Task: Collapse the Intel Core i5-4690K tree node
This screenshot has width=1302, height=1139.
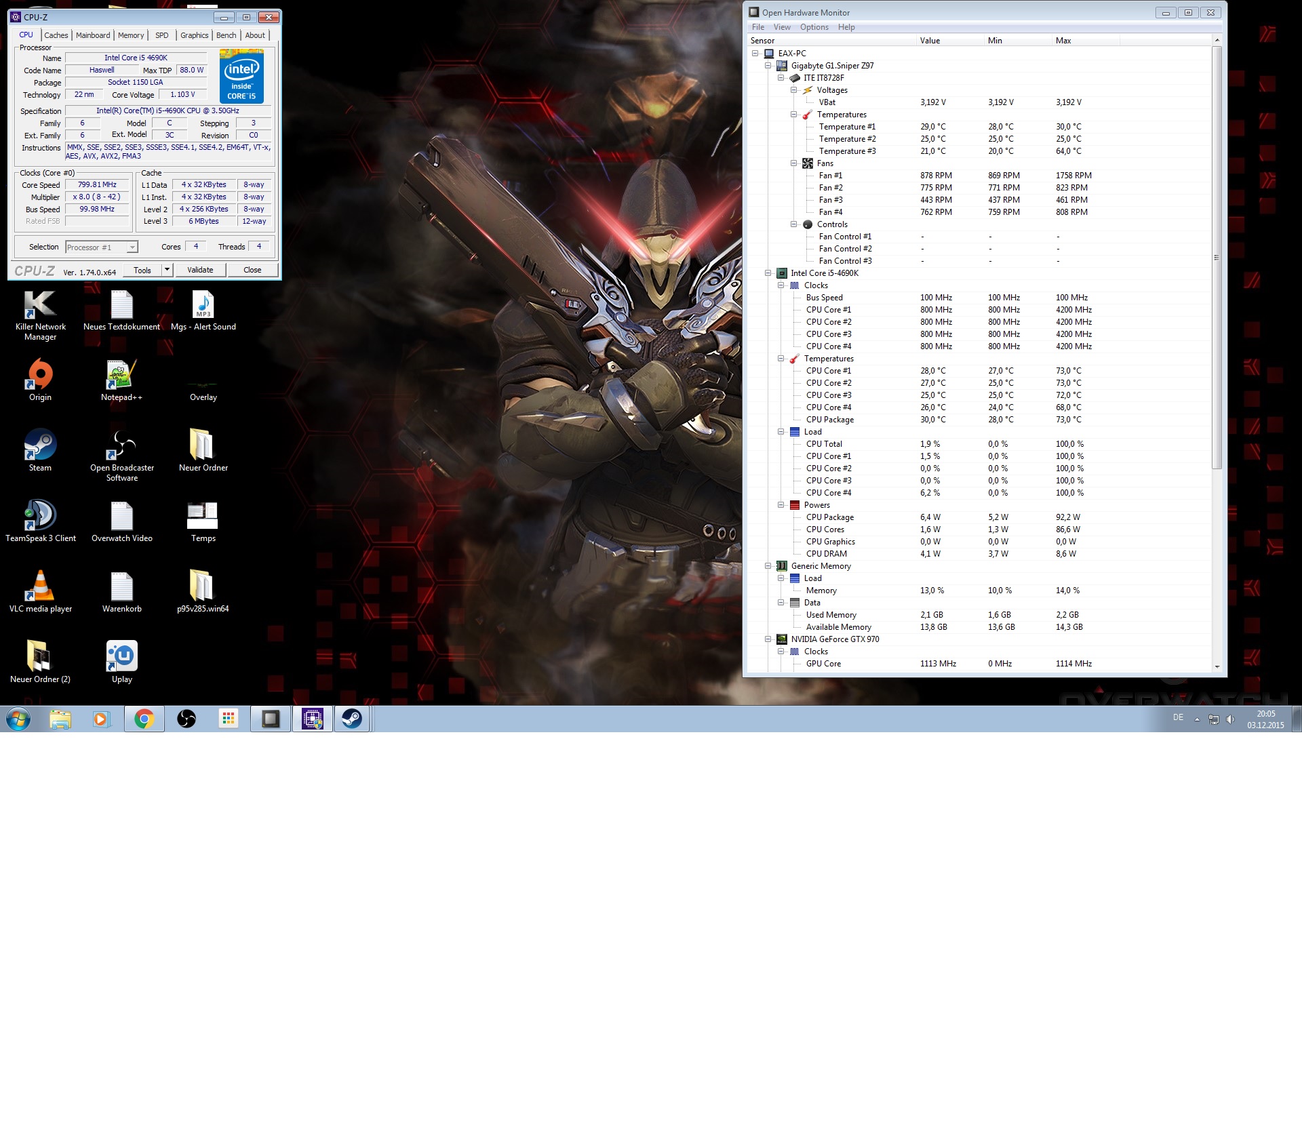Action: point(768,273)
